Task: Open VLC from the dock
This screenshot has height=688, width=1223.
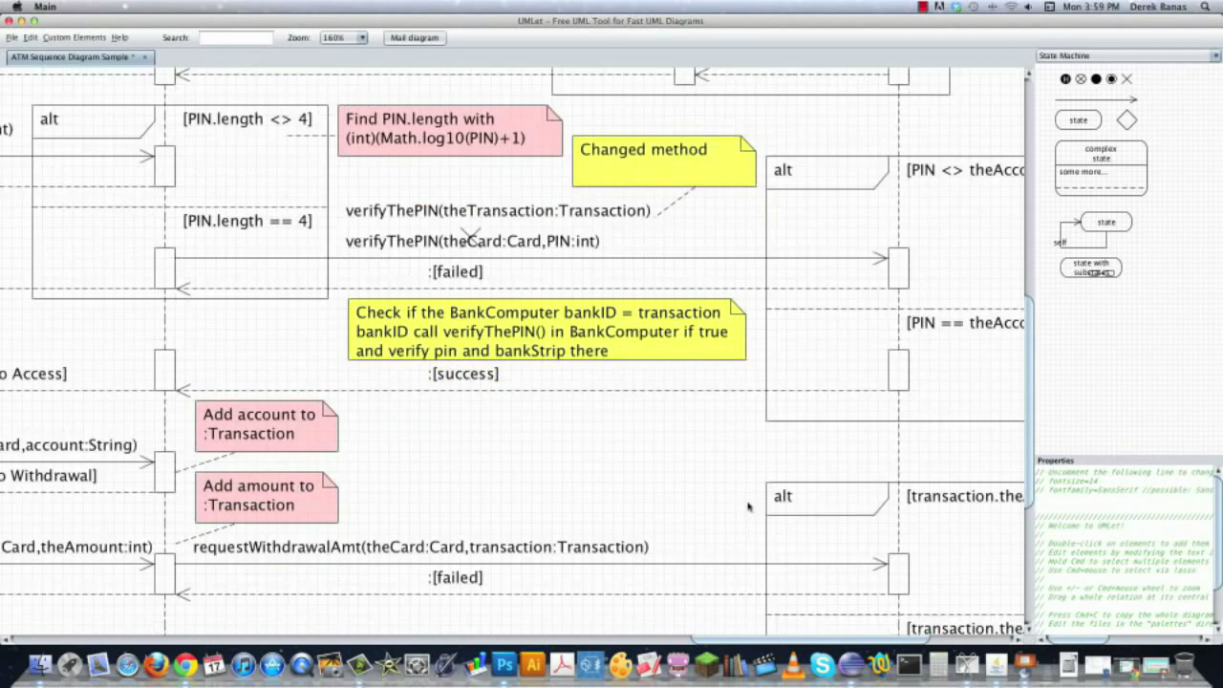Action: click(793, 664)
